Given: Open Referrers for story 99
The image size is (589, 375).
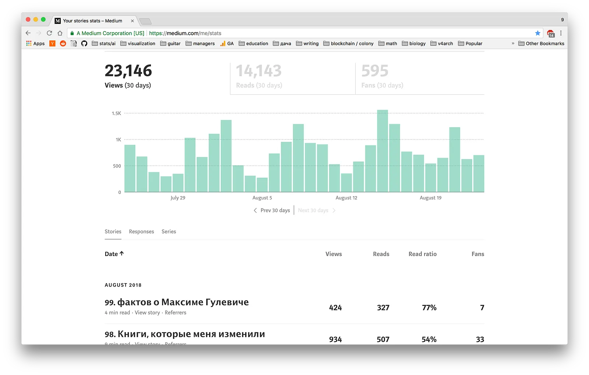Looking at the screenshot, I should tap(176, 313).
